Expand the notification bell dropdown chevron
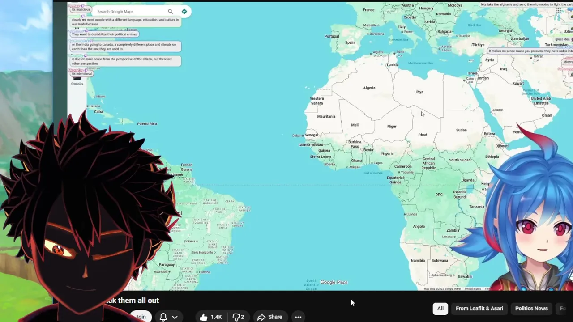573x322 pixels. pos(175,317)
